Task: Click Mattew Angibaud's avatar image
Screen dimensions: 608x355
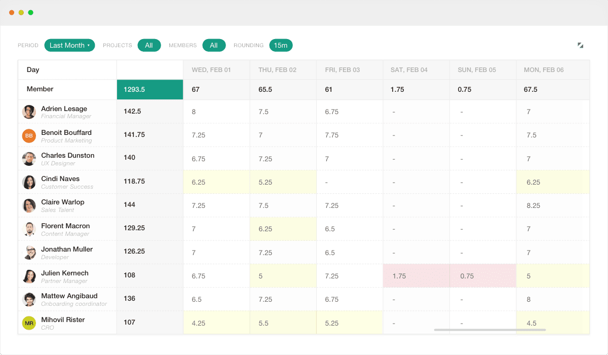Action: [x=29, y=299]
